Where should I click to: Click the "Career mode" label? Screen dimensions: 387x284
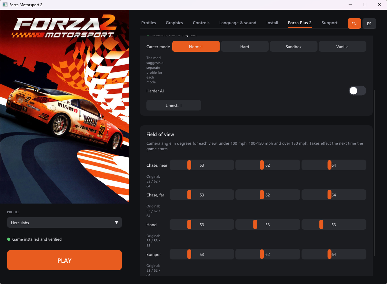coord(158,47)
